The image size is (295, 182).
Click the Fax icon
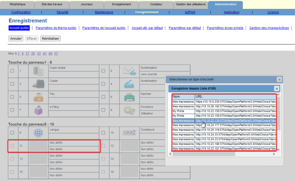pos(39,97)
